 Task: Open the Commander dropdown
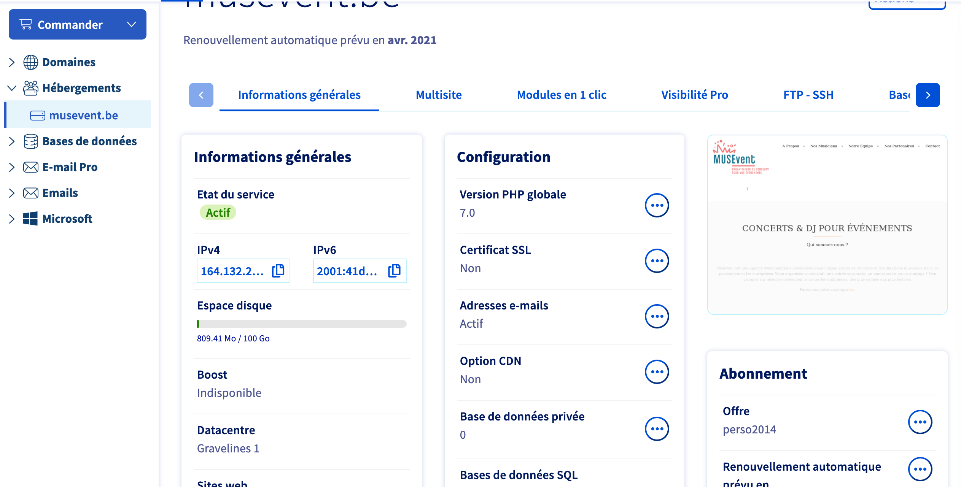coord(78,25)
